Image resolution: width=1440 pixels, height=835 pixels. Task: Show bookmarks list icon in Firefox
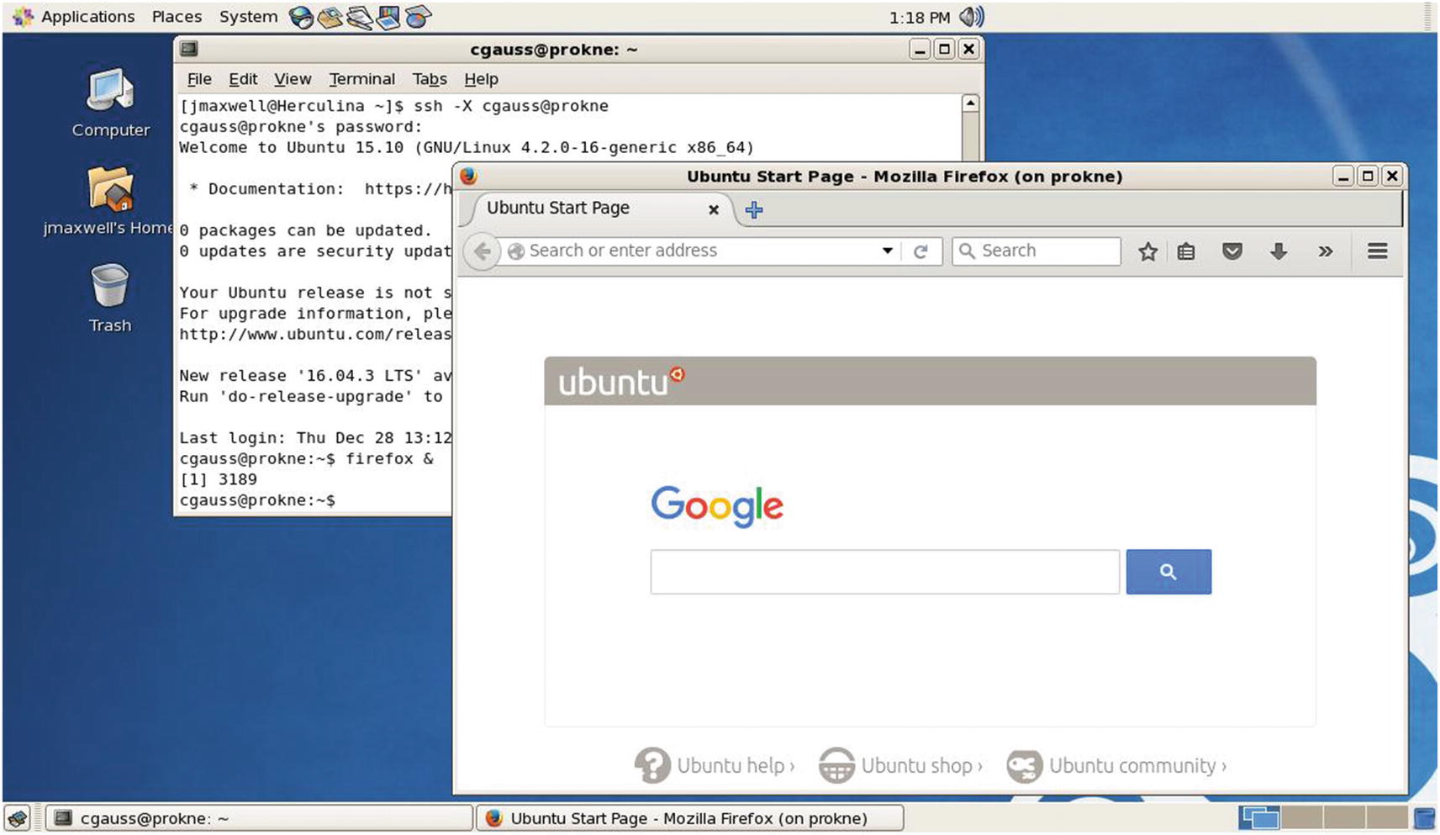1186,251
